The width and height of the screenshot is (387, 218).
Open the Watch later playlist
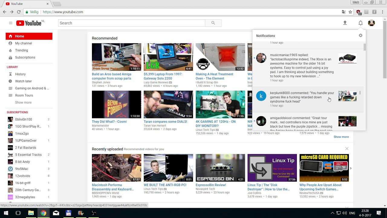click(23, 81)
